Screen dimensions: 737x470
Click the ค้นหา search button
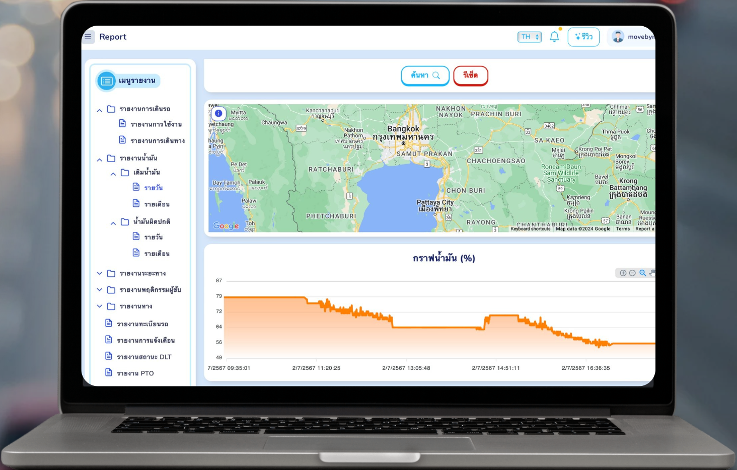pos(425,75)
